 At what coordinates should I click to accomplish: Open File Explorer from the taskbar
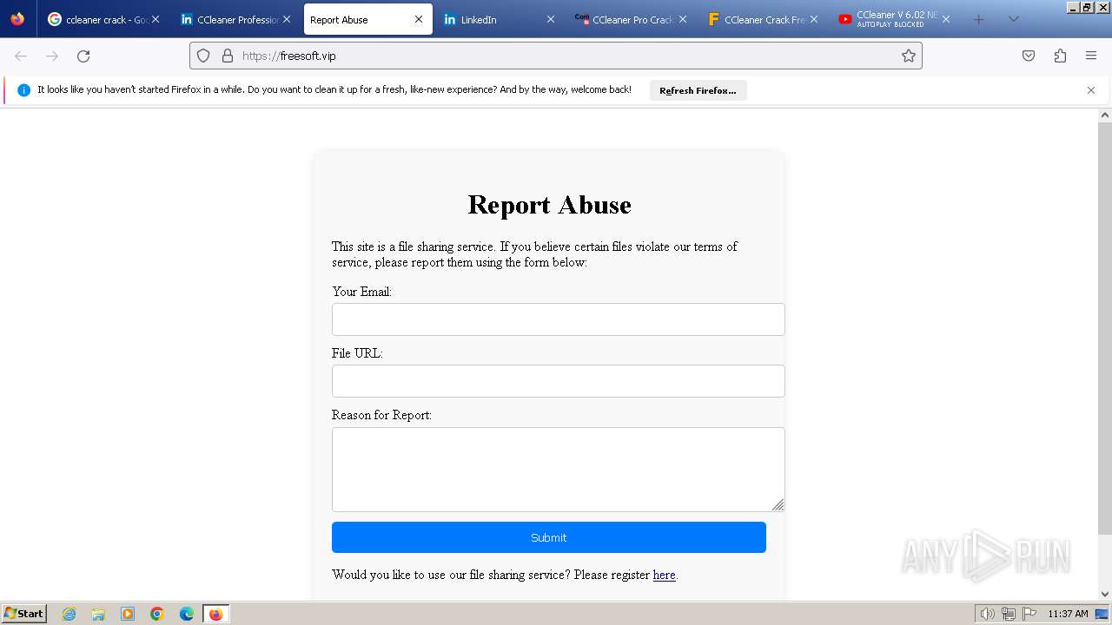click(x=98, y=614)
